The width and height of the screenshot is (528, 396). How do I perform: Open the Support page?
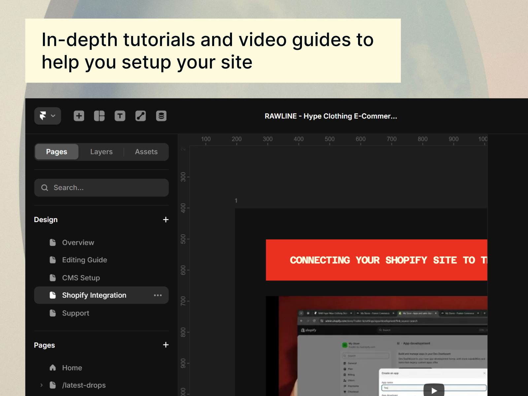(x=76, y=313)
